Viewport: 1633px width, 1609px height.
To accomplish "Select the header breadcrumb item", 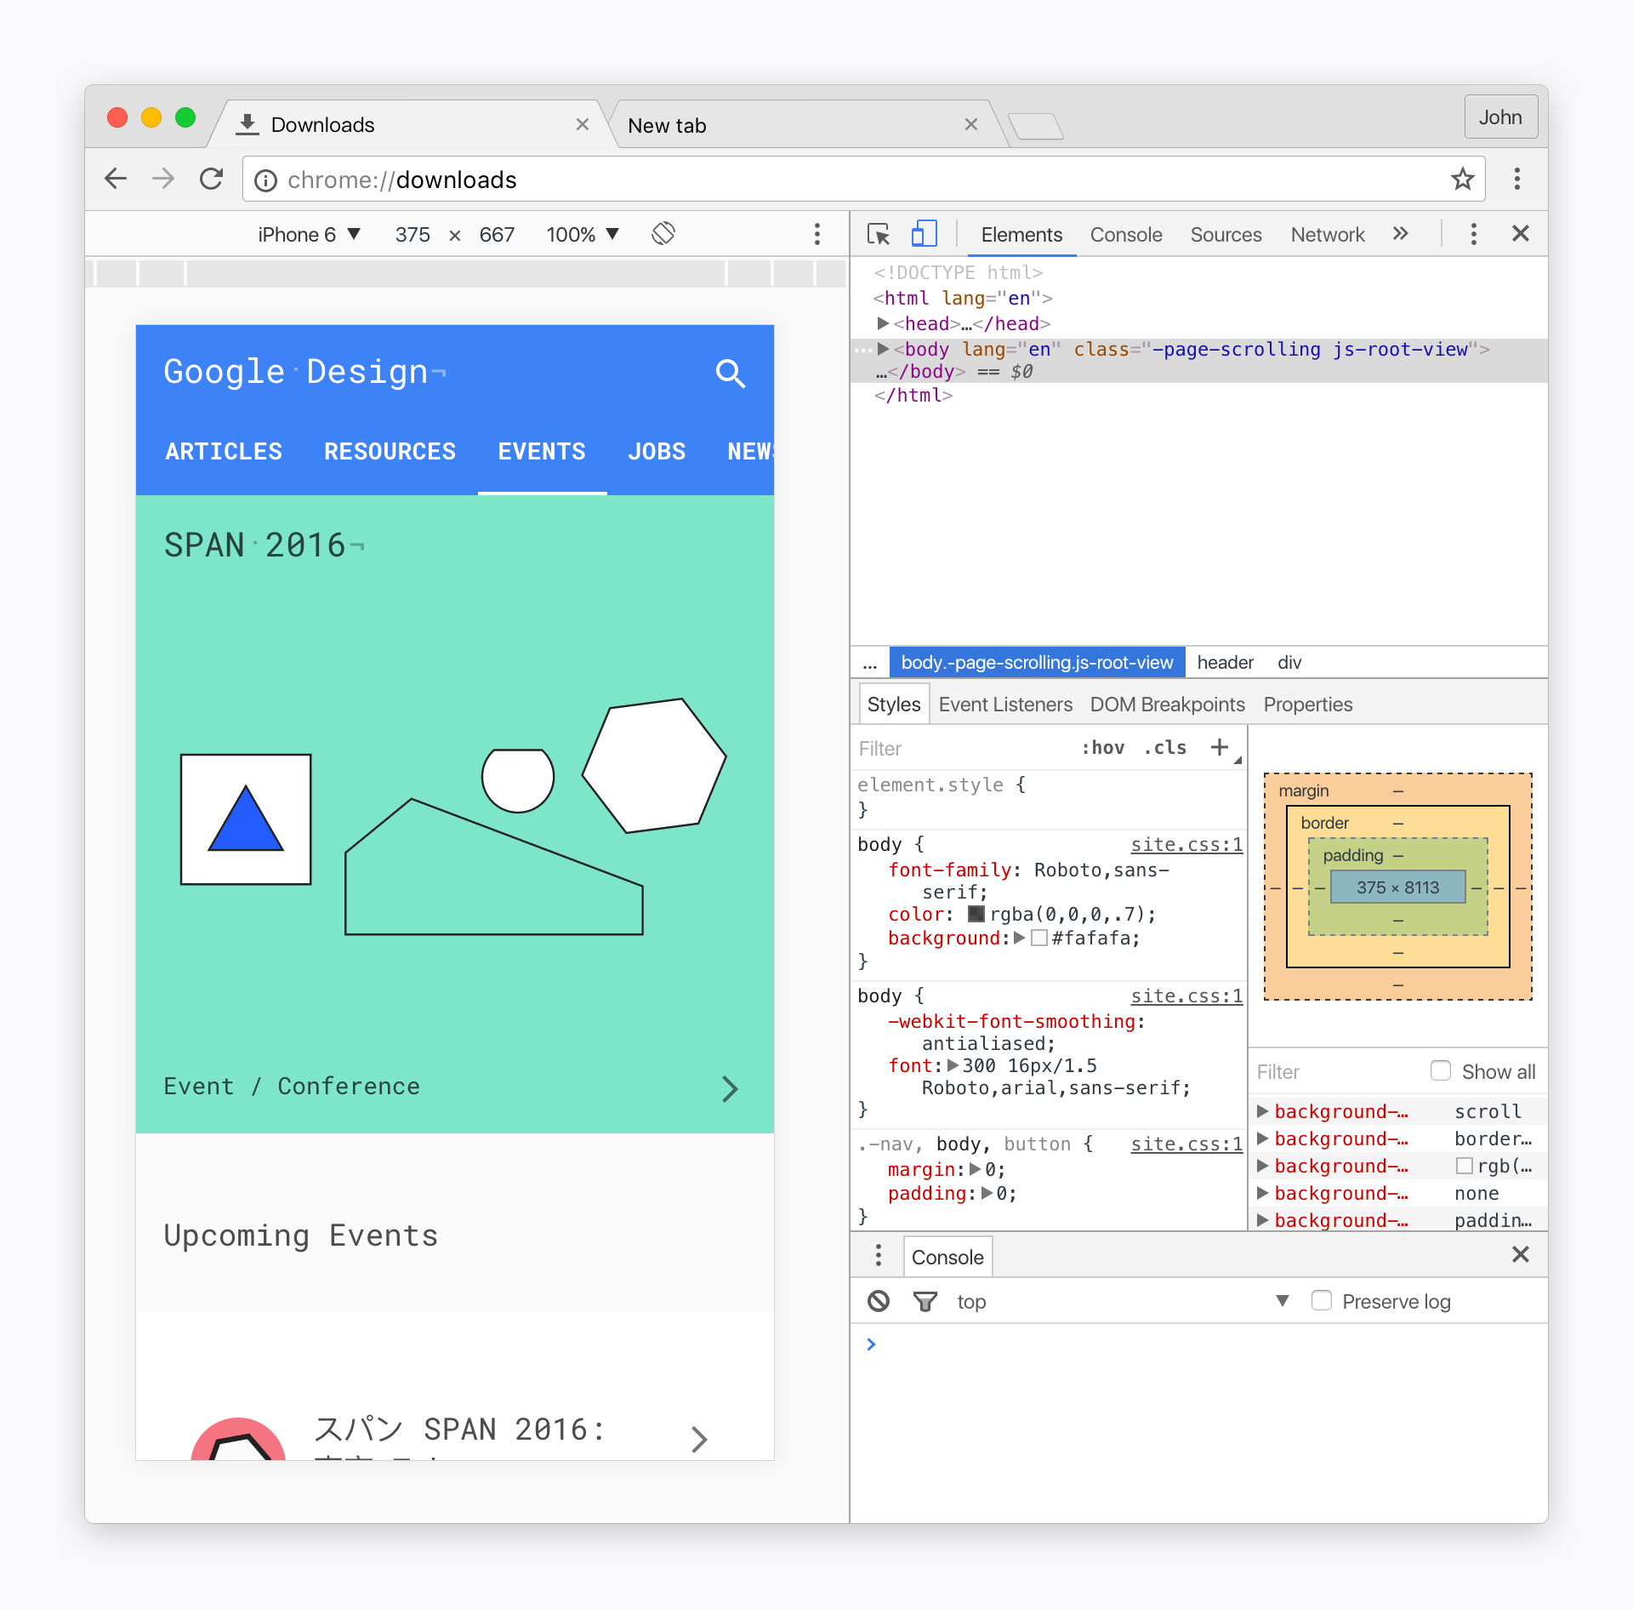I will tap(1225, 662).
